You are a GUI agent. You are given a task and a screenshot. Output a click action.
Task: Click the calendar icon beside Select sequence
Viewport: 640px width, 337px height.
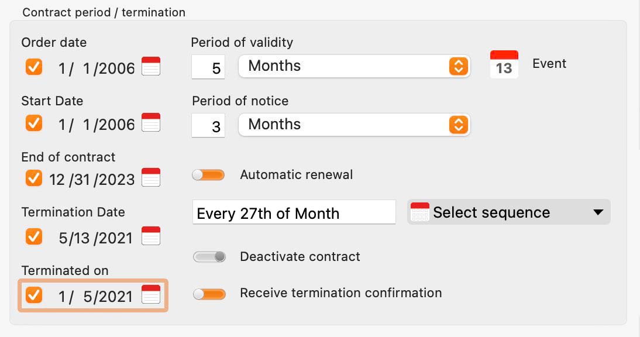point(419,212)
